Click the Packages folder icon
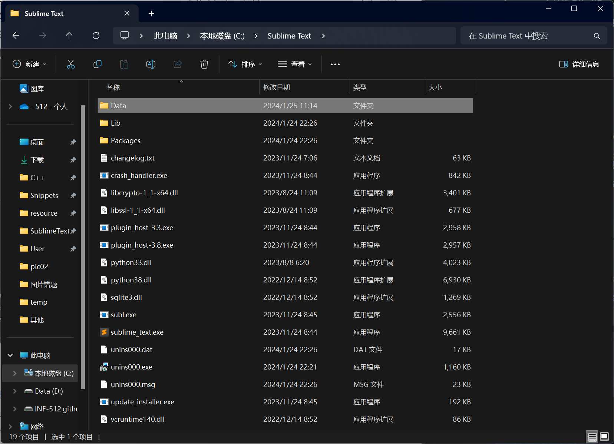This screenshot has width=614, height=444. point(104,140)
